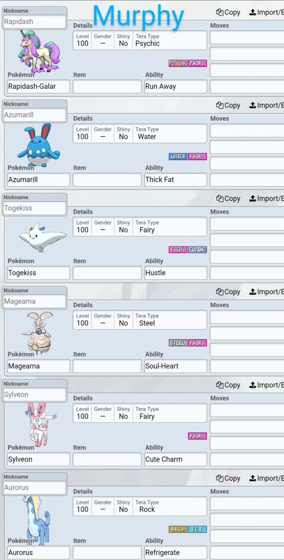Open Togekiss details with Tera Type Fairy

(x=140, y=227)
